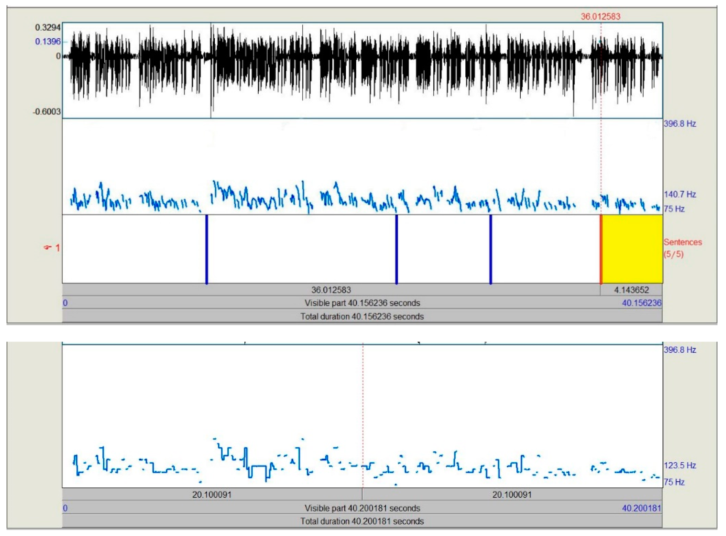Click the red selected boundary of the yellow interval
Image resolution: width=726 pixels, height=536 pixels.
tap(601, 249)
